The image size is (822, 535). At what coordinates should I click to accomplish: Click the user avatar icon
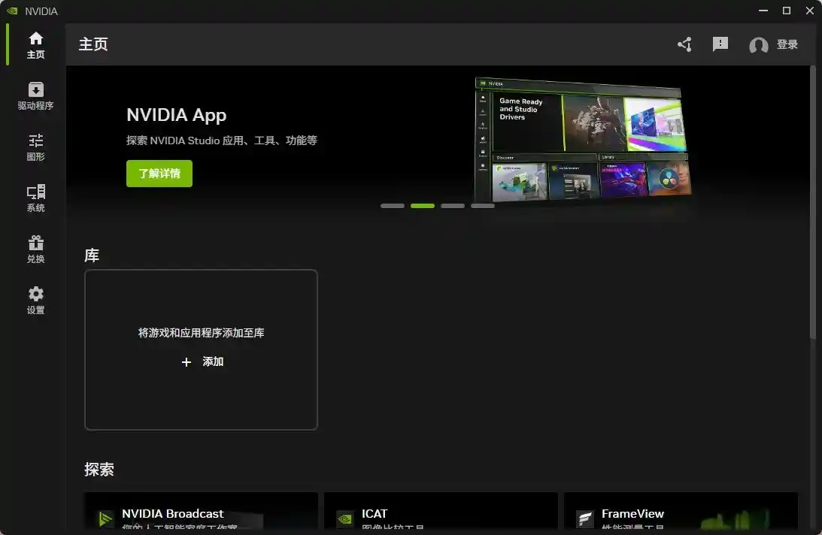758,45
